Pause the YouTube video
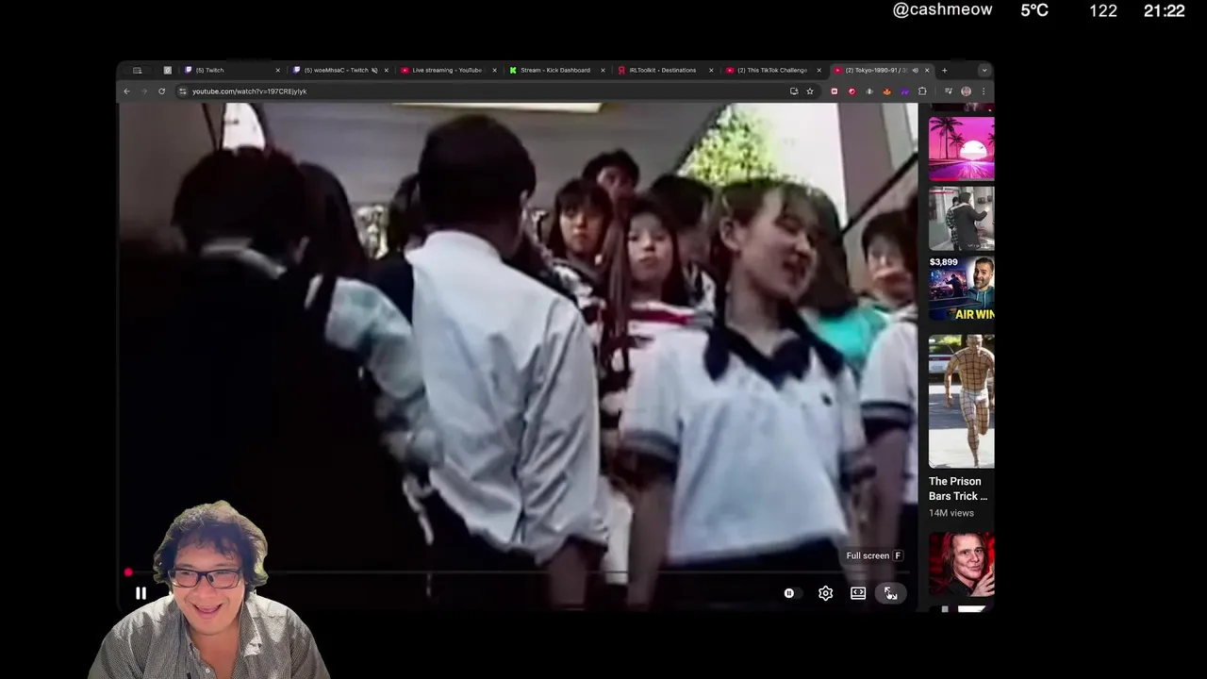Image resolution: width=1207 pixels, height=679 pixels. click(x=141, y=593)
